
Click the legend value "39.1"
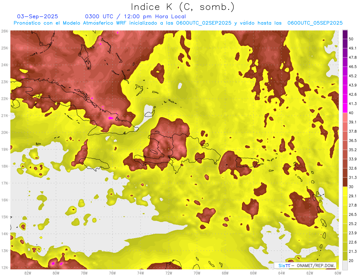353,122
